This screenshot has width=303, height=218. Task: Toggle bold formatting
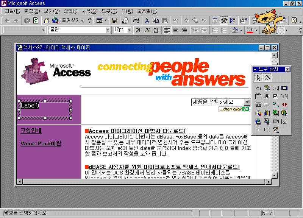[138, 30]
